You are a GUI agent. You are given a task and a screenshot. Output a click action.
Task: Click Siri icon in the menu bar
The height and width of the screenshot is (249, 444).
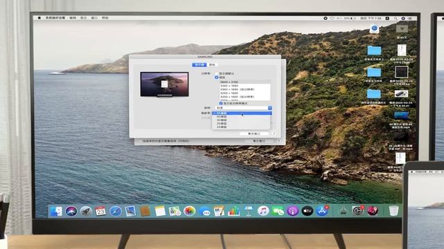point(403,18)
